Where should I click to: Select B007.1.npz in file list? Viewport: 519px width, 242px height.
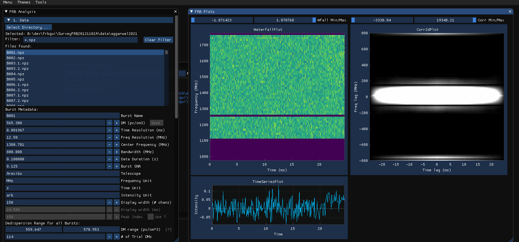(85, 95)
